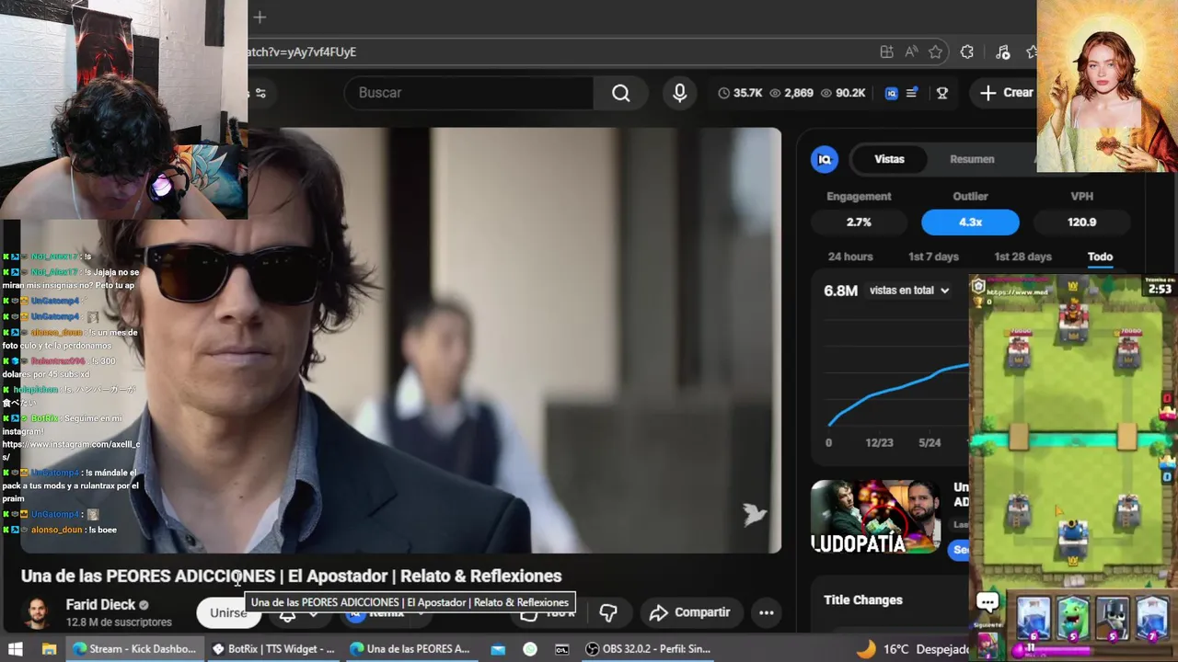Click the Instagram link in the chat overlay
The height and width of the screenshot is (662, 1178).
71,451
